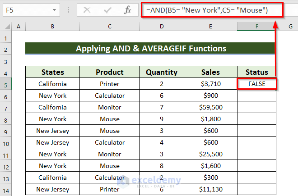
Task: Select row 2 header
Action: [6, 50]
